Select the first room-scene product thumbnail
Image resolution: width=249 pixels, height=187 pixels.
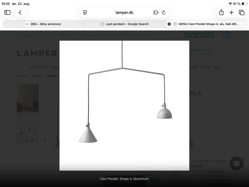(28, 98)
